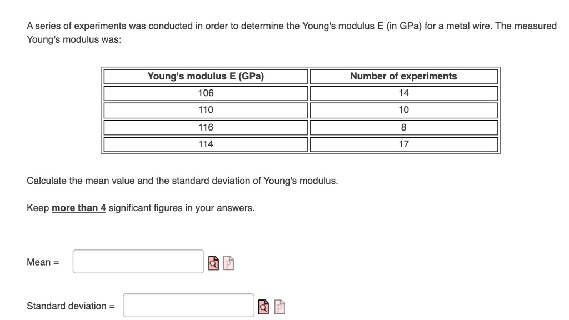
Task: Select the table cell showing 106
Action: pyautogui.click(x=206, y=93)
